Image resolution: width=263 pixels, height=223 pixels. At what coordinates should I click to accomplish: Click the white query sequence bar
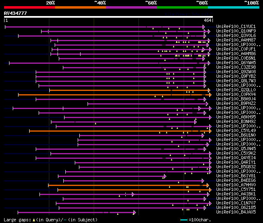108,17
